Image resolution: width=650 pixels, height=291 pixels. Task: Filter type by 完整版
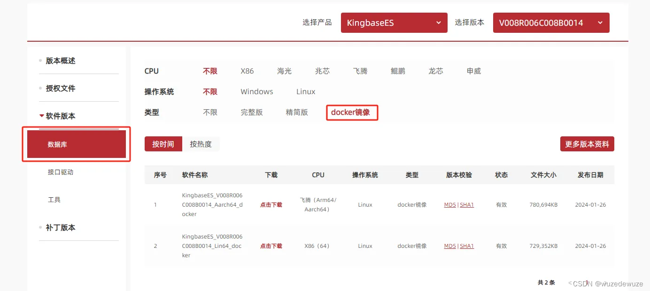click(252, 112)
